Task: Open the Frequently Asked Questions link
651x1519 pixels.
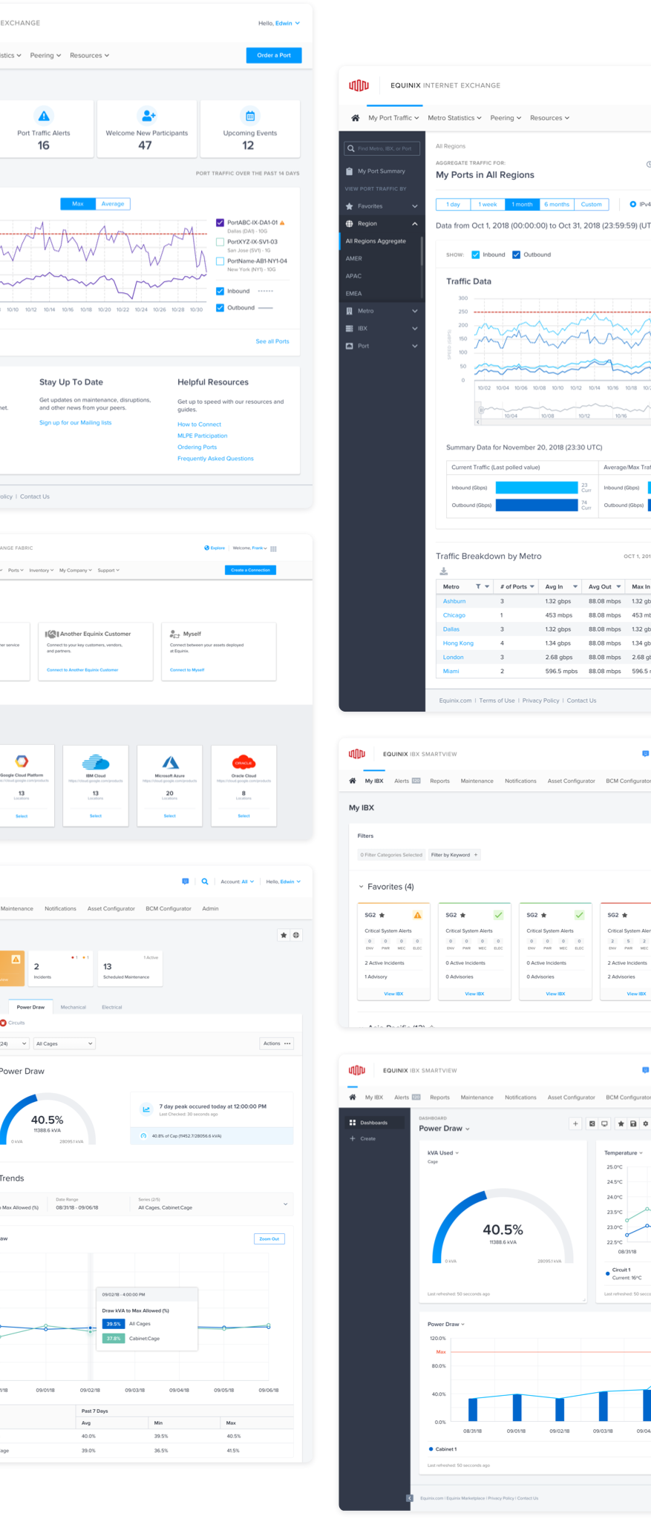Action: click(215, 459)
